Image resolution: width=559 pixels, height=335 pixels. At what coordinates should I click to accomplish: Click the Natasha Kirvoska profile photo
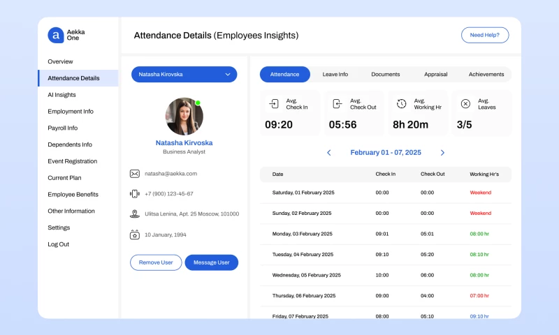[x=184, y=117]
